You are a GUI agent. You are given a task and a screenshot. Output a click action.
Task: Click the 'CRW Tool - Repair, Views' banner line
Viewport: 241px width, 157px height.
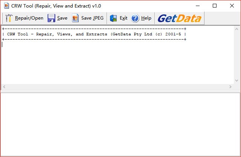click(94, 34)
